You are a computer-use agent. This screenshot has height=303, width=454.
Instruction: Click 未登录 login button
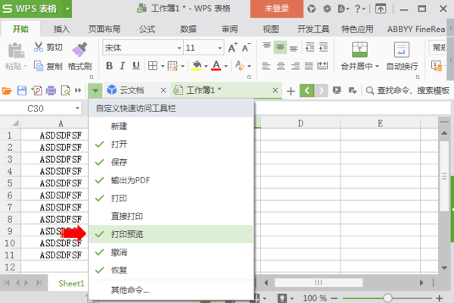point(277,8)
